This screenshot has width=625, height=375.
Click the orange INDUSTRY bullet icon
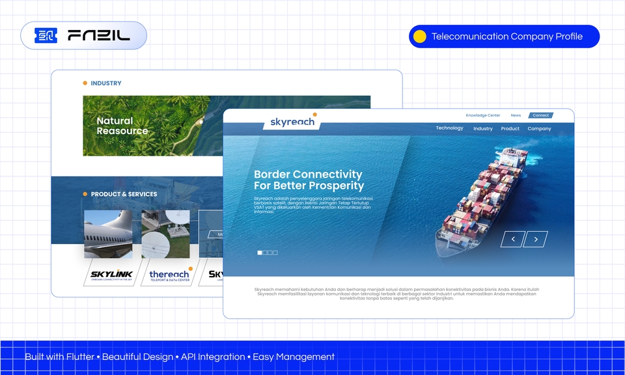[x=84, y=83]
